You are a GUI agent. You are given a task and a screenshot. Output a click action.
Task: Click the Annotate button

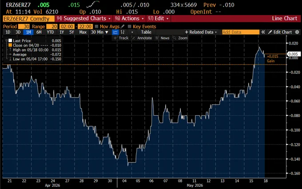click(142, 38)
